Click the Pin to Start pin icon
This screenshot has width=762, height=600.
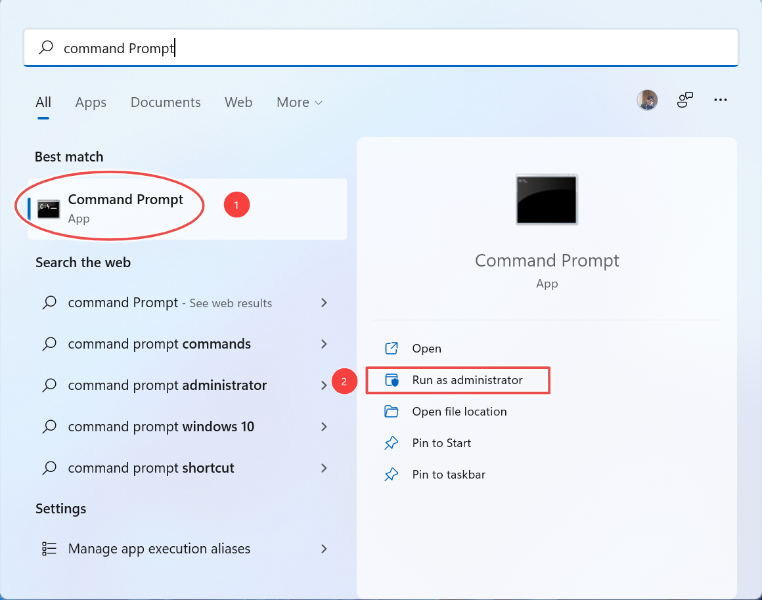pos(392,443)
